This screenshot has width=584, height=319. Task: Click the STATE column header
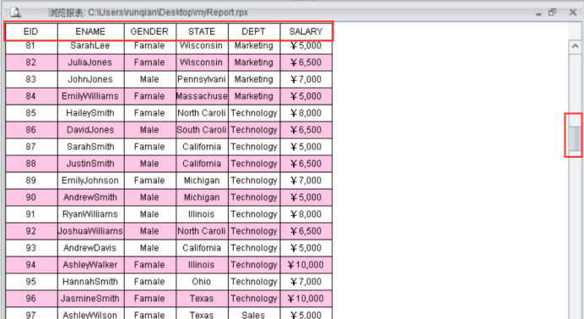pyautogui.click(x=202, y=31)
